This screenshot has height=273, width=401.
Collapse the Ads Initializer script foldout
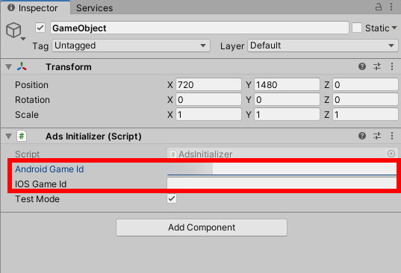click(8, 136)
